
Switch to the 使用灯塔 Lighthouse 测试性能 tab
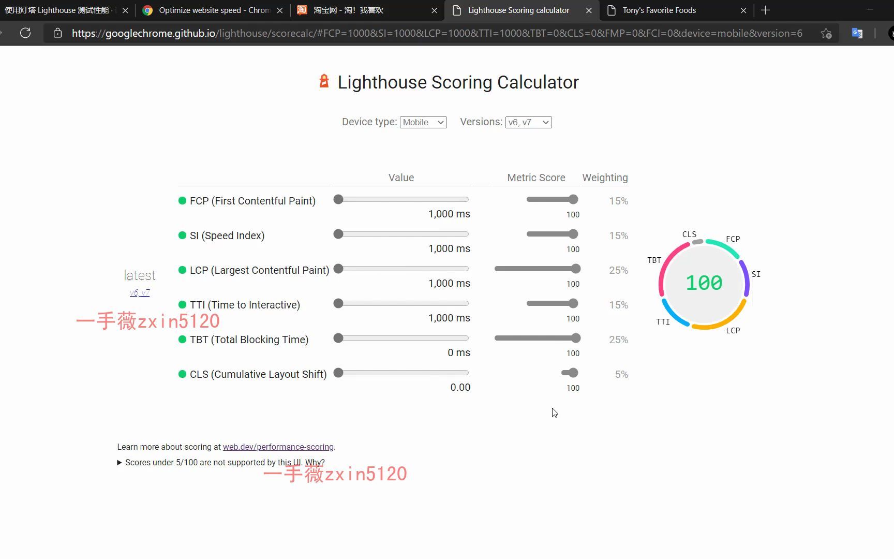click(x=59, y=10)
